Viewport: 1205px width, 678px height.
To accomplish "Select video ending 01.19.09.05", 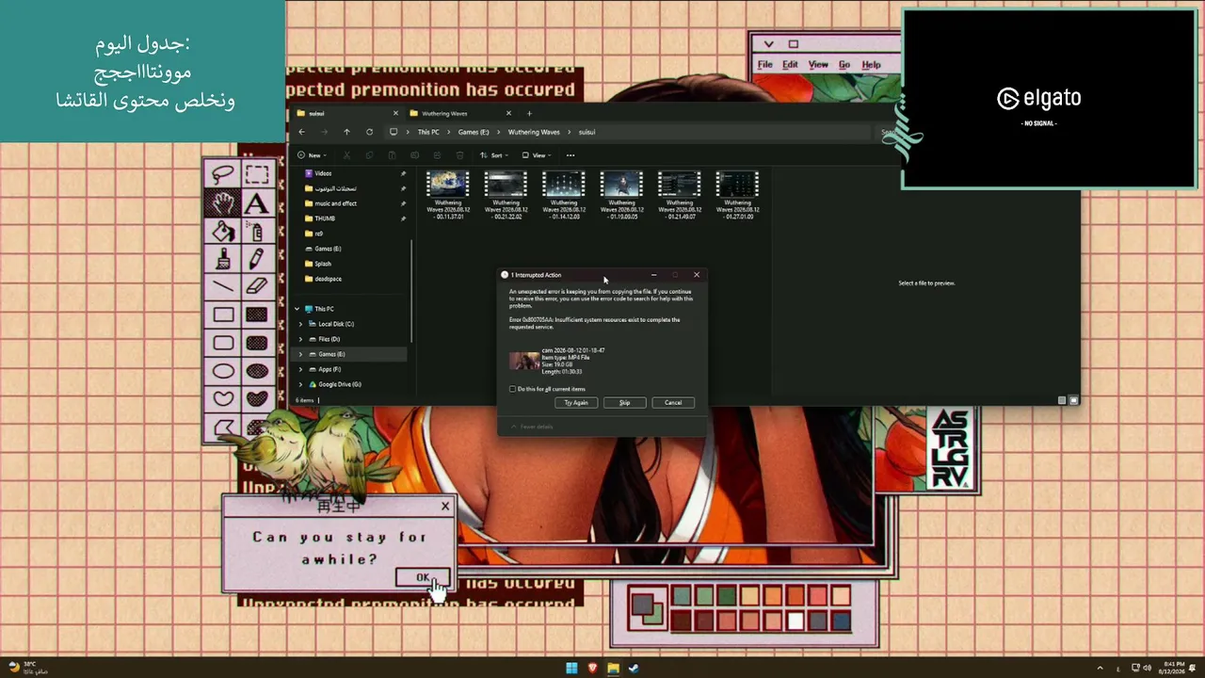I will [x=621, y=195].
